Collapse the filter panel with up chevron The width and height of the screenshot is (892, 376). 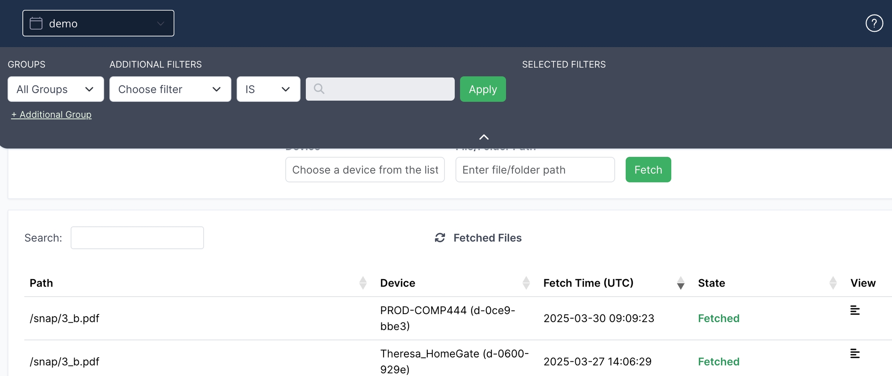pyautogui.click(x=484, y=137)
